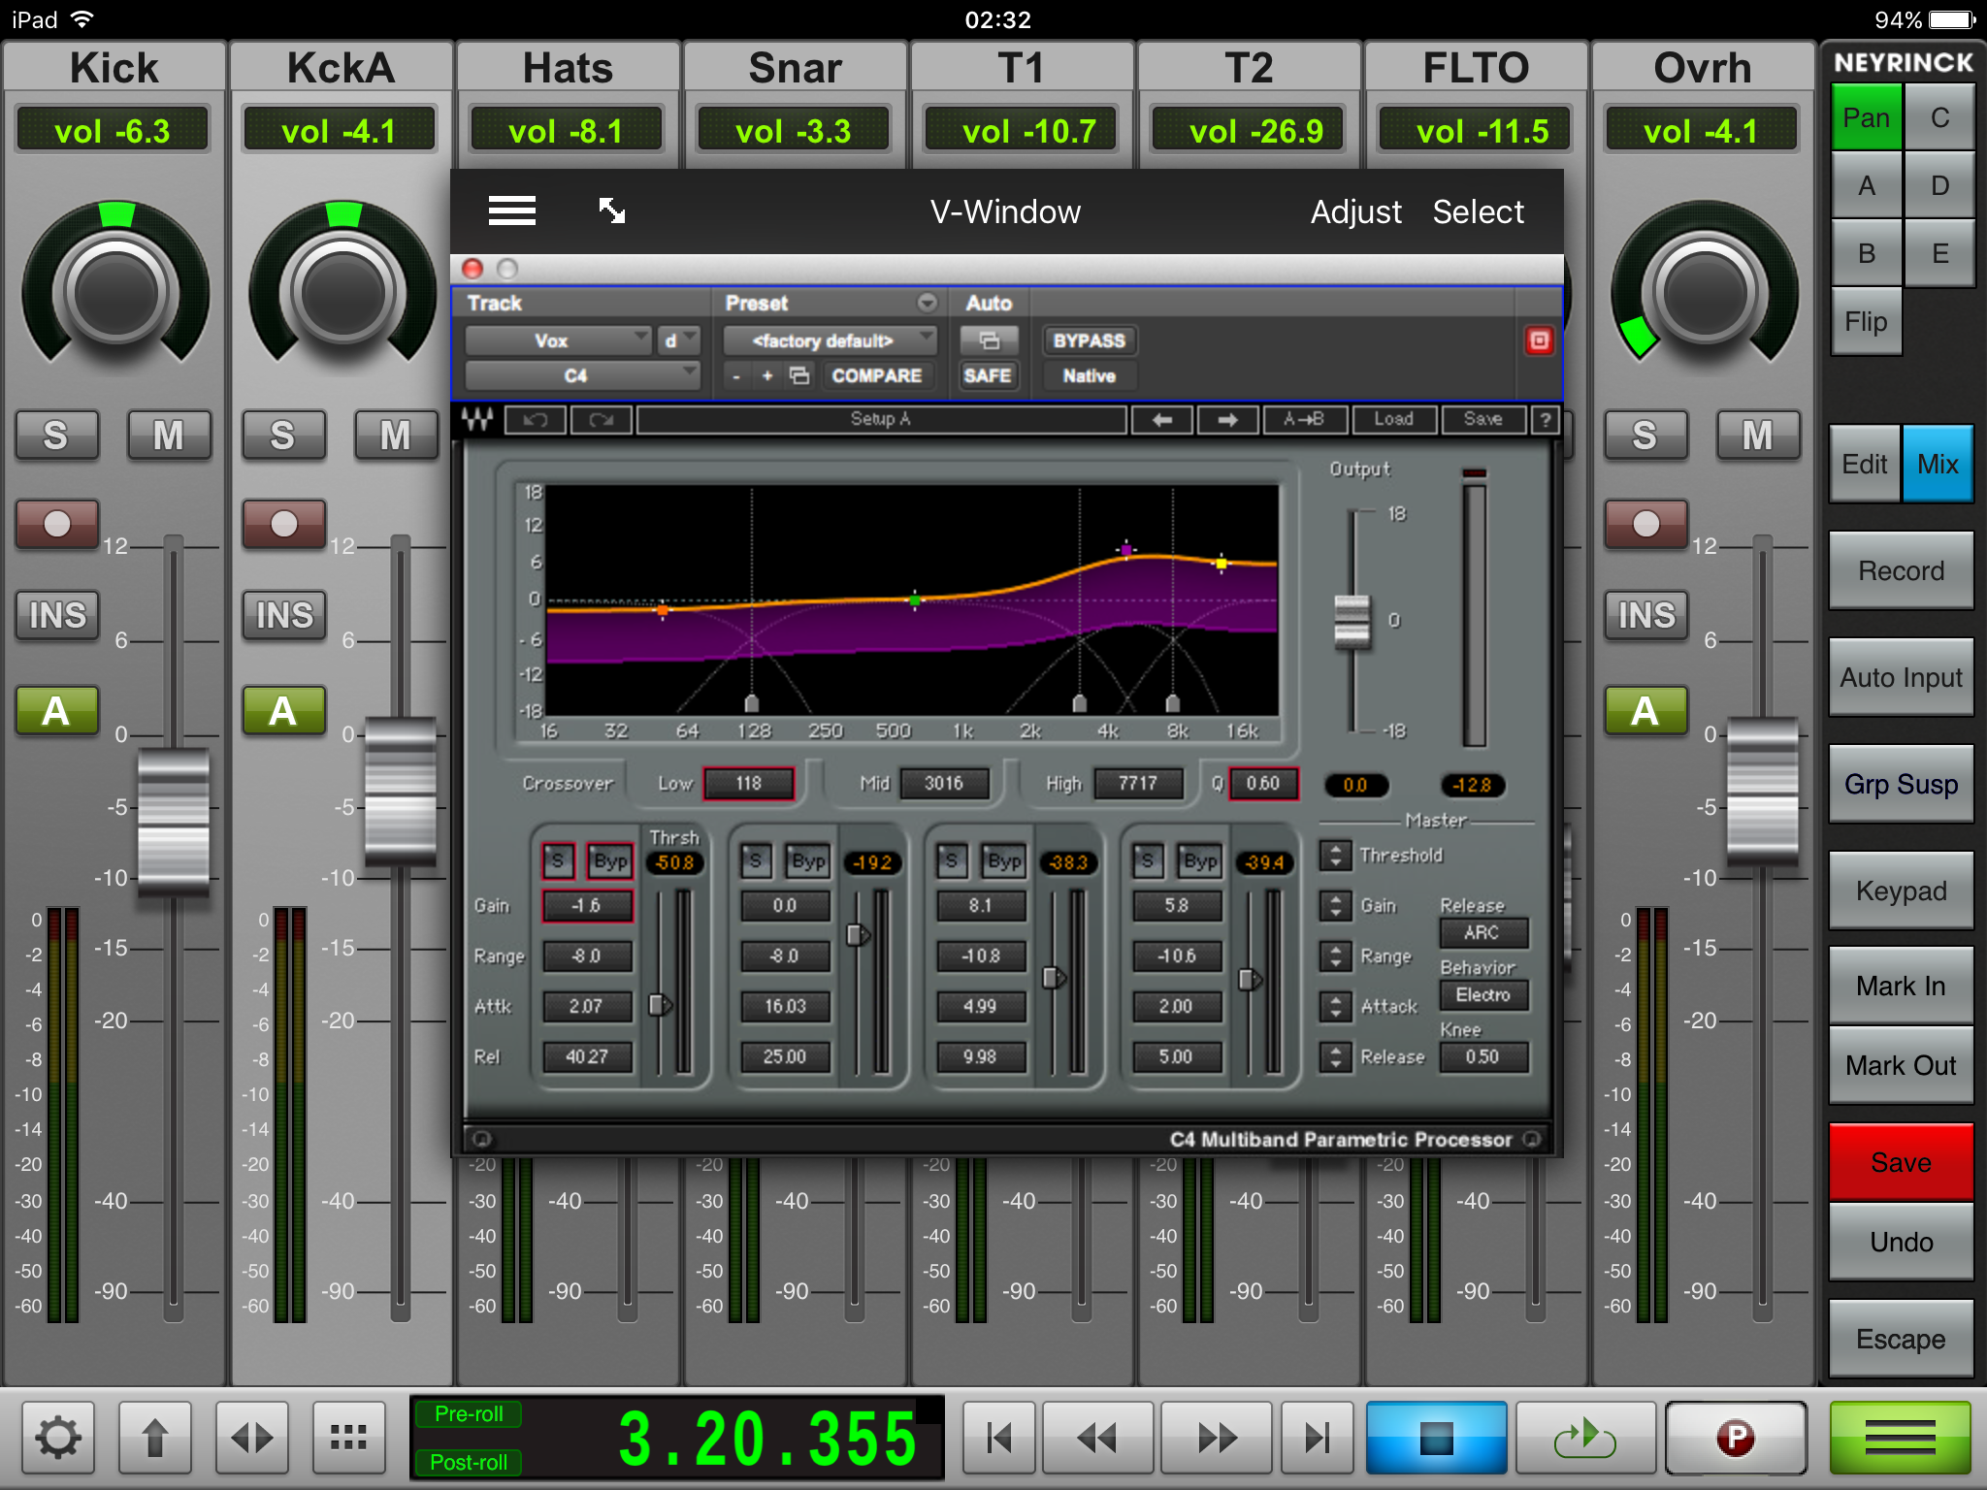Click the red P punch record button
The height and width of the screenshot is (1490, 1987).
(1735, 1438)
